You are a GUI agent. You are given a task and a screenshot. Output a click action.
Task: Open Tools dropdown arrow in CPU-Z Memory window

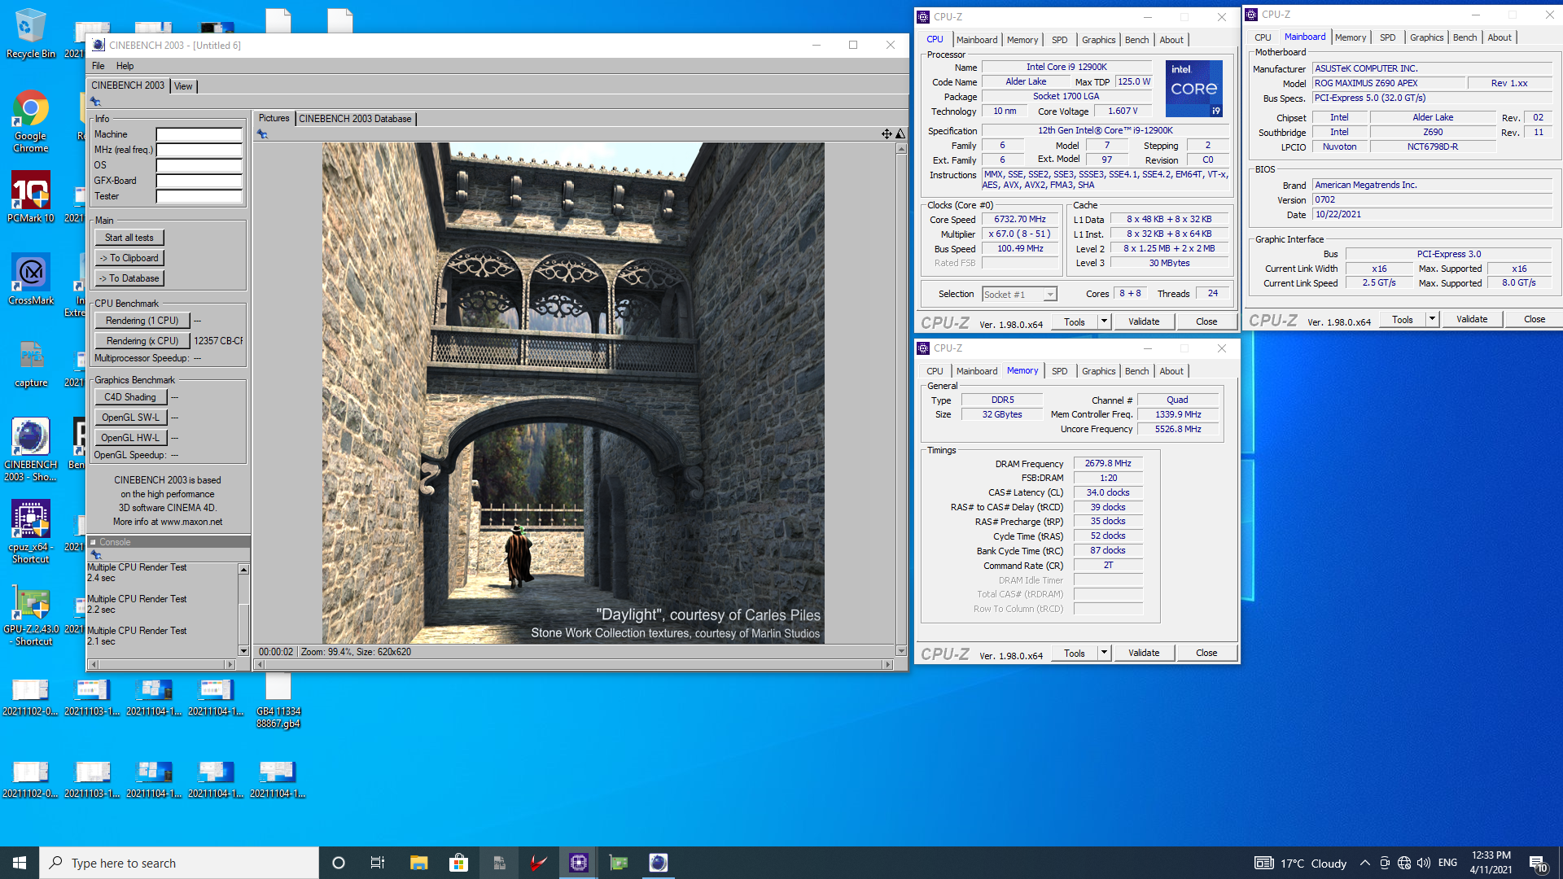(x=1105, y=653)
